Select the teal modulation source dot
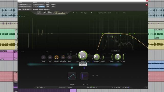 tap(72, 68)
